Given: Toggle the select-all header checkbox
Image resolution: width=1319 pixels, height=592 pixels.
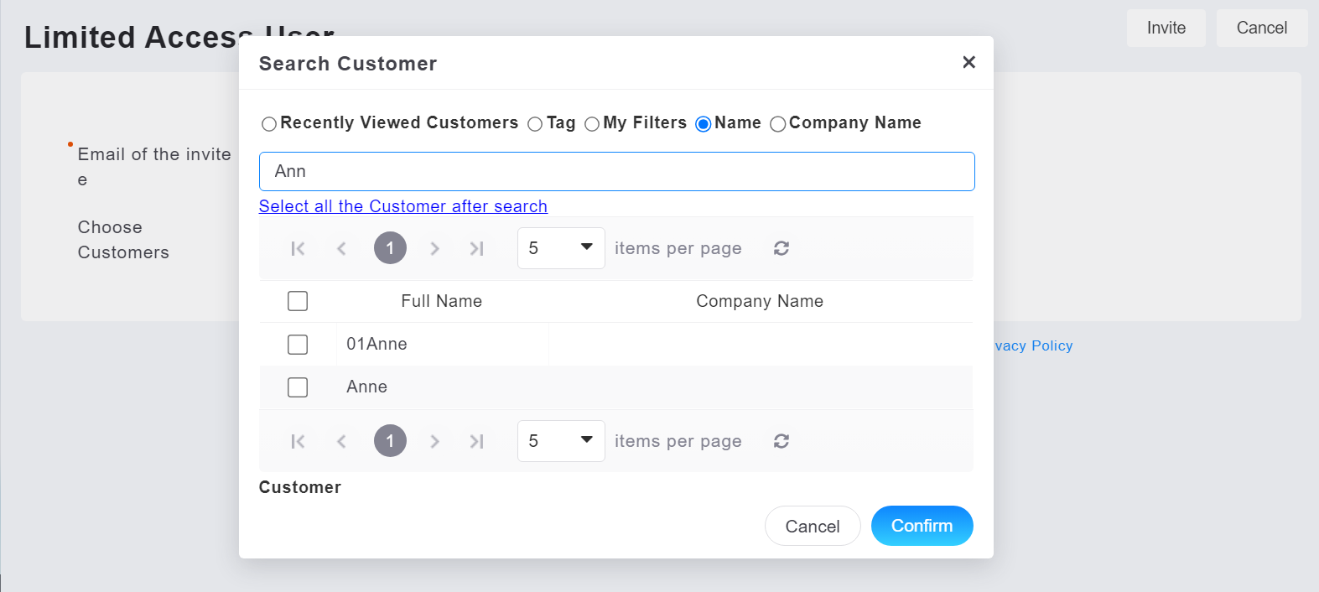Looking at the screenshot, I should point(298,301).
